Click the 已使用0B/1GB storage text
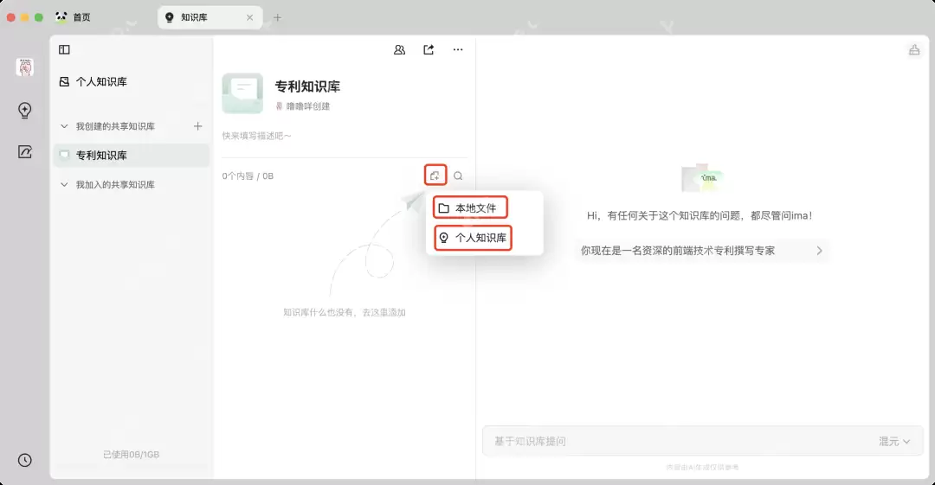The width and height of the screenshot is (935, 485). coord(132,455)
